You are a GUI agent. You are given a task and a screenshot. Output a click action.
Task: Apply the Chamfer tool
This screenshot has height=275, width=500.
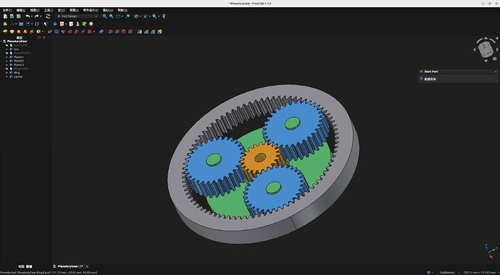[117, 32]
